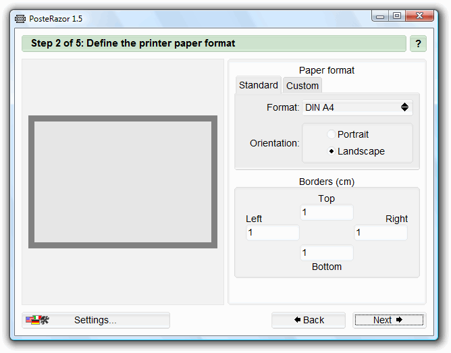Close the PosteRazor window
451x353 pixels.
point(421,16)
